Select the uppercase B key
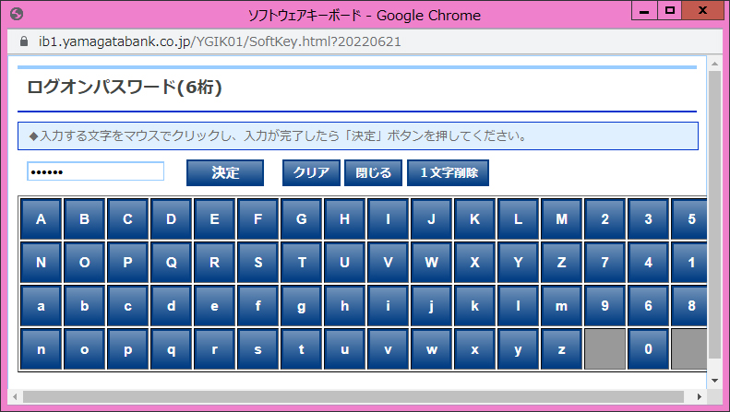This screenshot has width=730, height=412. [84, 219]
